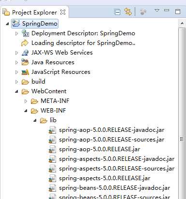Click the JavaScript Resources icon
Viewport: 186px width, 199px height.
pyautogui.click(x=25, y=72)
